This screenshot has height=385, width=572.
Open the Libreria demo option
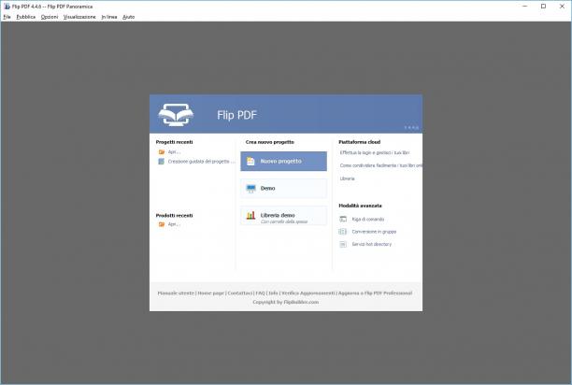point(283,216)
